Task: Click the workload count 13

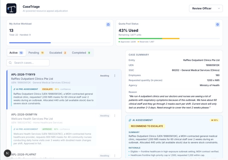Action: click(x=11, y=30)
